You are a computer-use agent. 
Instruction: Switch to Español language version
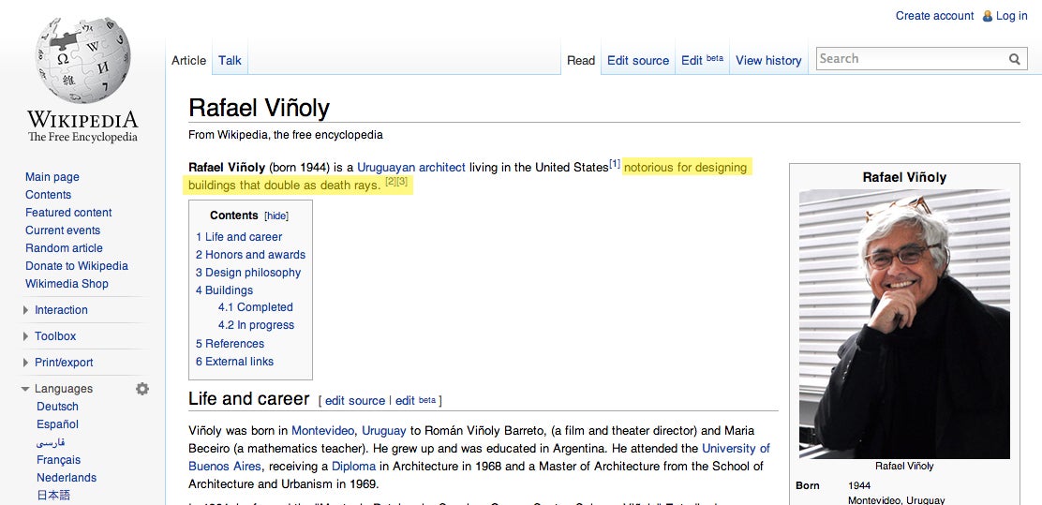point(57,424)
